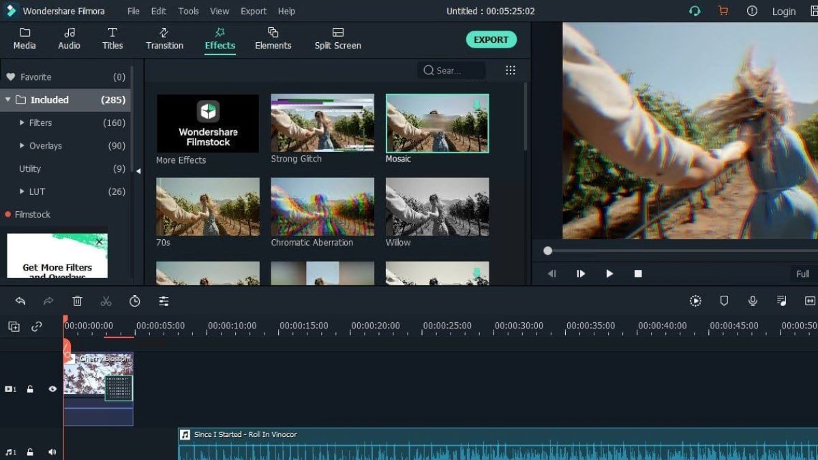Toggle the auto ripple link icon

(37, 327)
